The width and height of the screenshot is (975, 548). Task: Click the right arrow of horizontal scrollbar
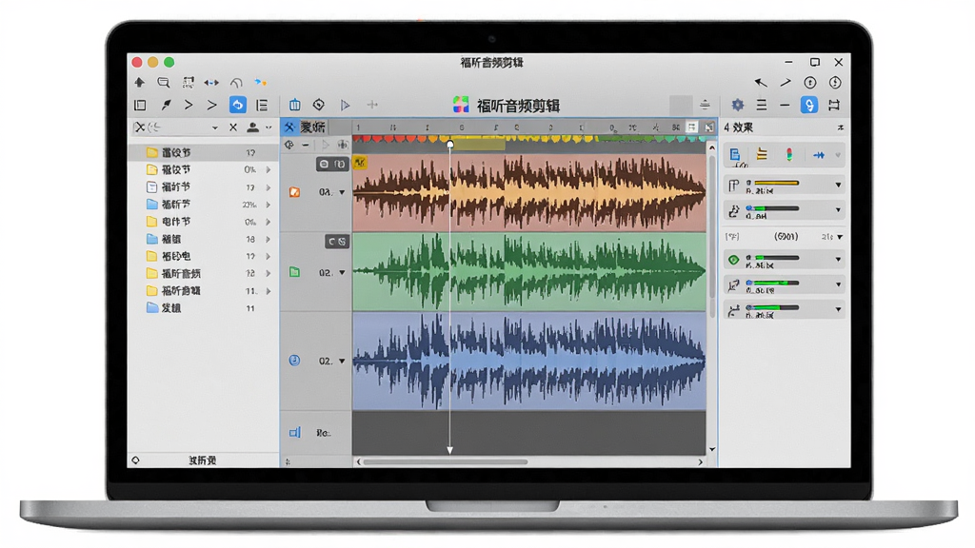tap(700, 462)
